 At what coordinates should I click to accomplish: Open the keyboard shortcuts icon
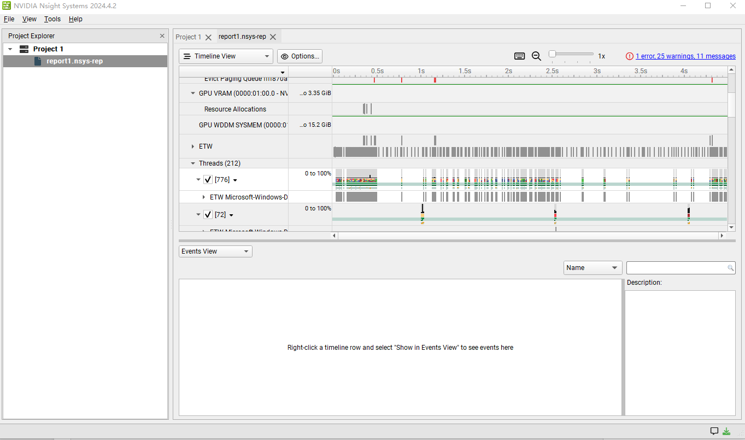[519, 56]
